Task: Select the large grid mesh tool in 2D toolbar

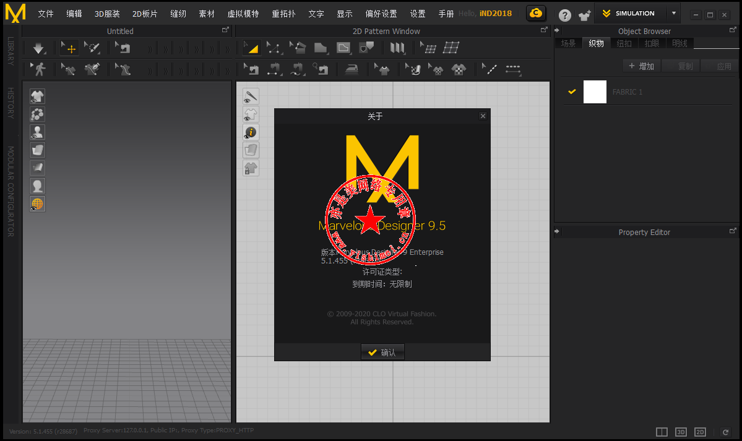Action: point(451,48)
